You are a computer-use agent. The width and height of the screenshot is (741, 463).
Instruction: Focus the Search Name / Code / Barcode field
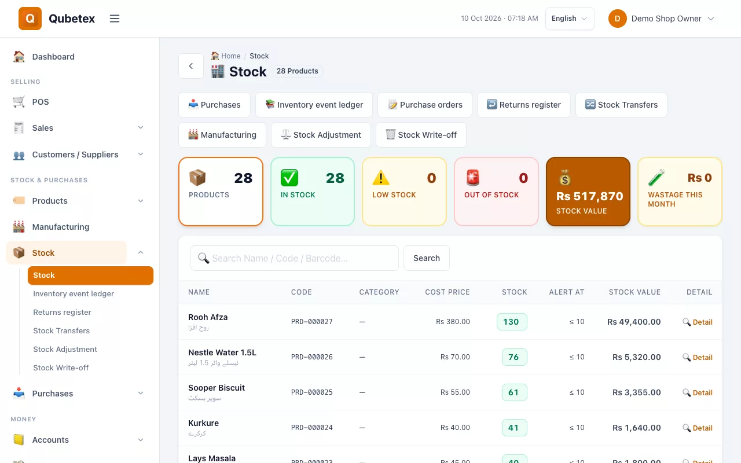[295, 258]
